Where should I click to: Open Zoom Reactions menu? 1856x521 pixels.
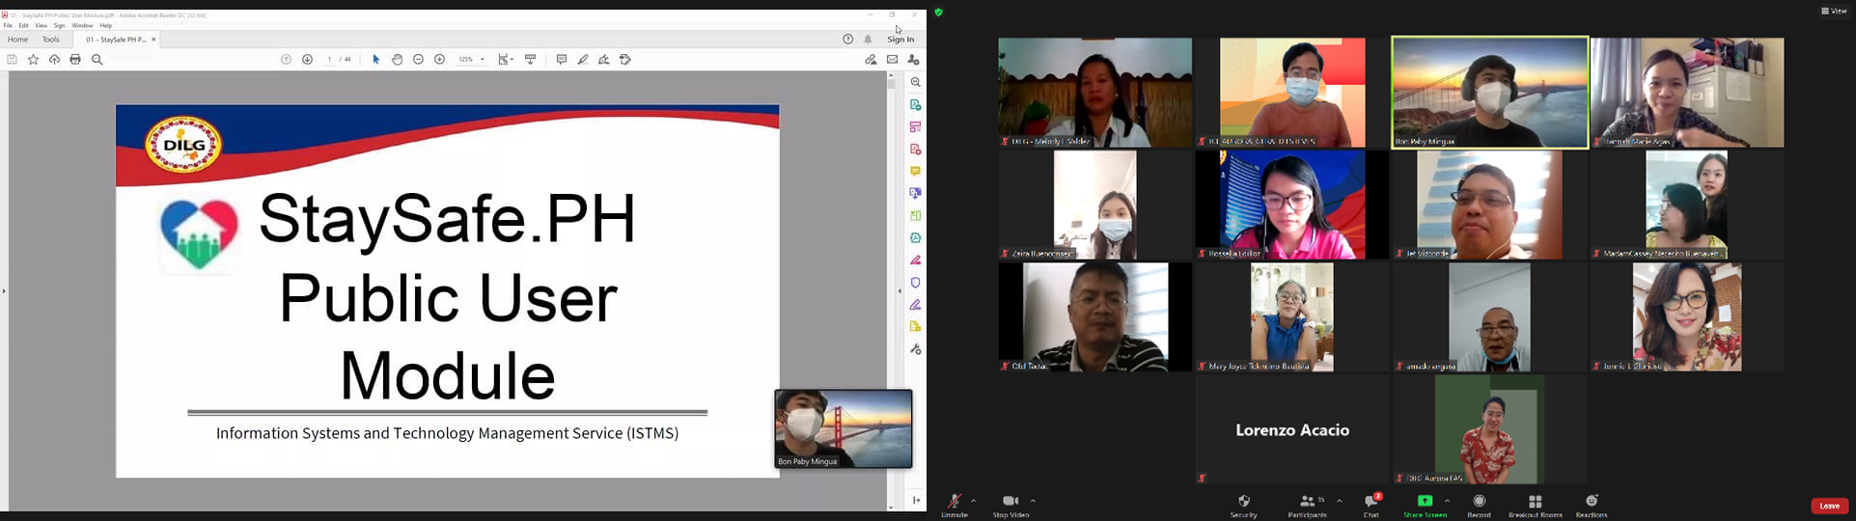tap(1592, 505)
